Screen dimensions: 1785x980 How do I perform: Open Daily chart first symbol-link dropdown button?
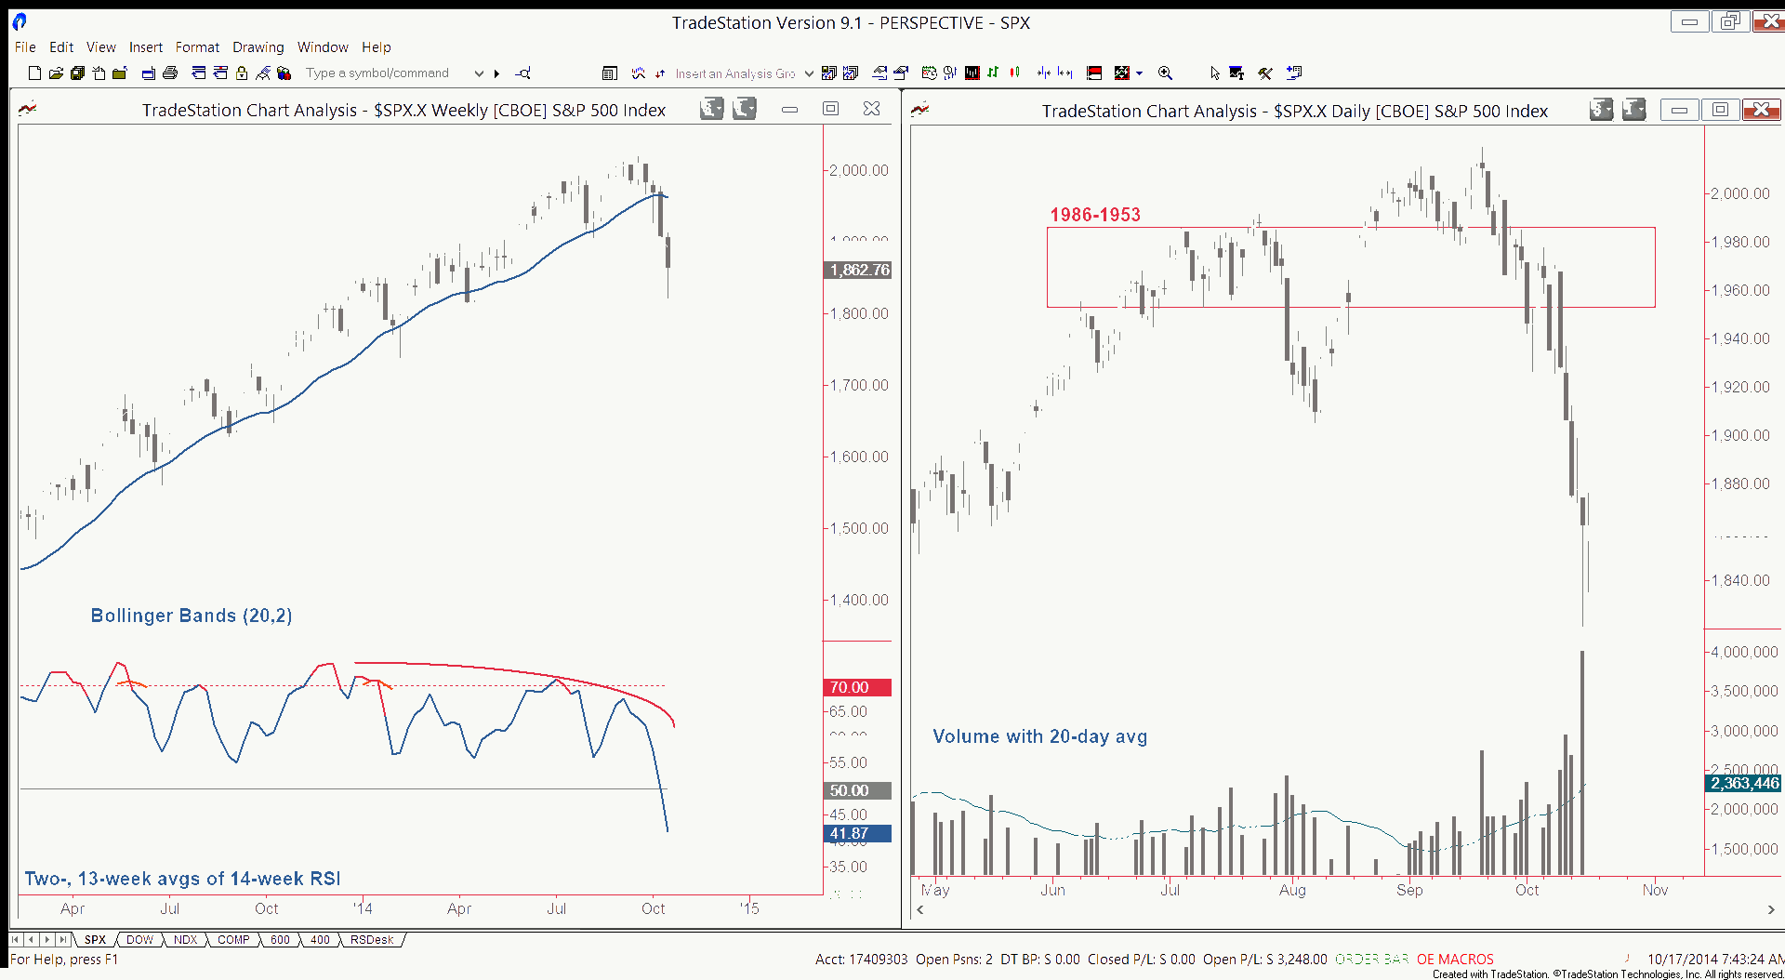pyautogui.click(x=1601, y=110)
